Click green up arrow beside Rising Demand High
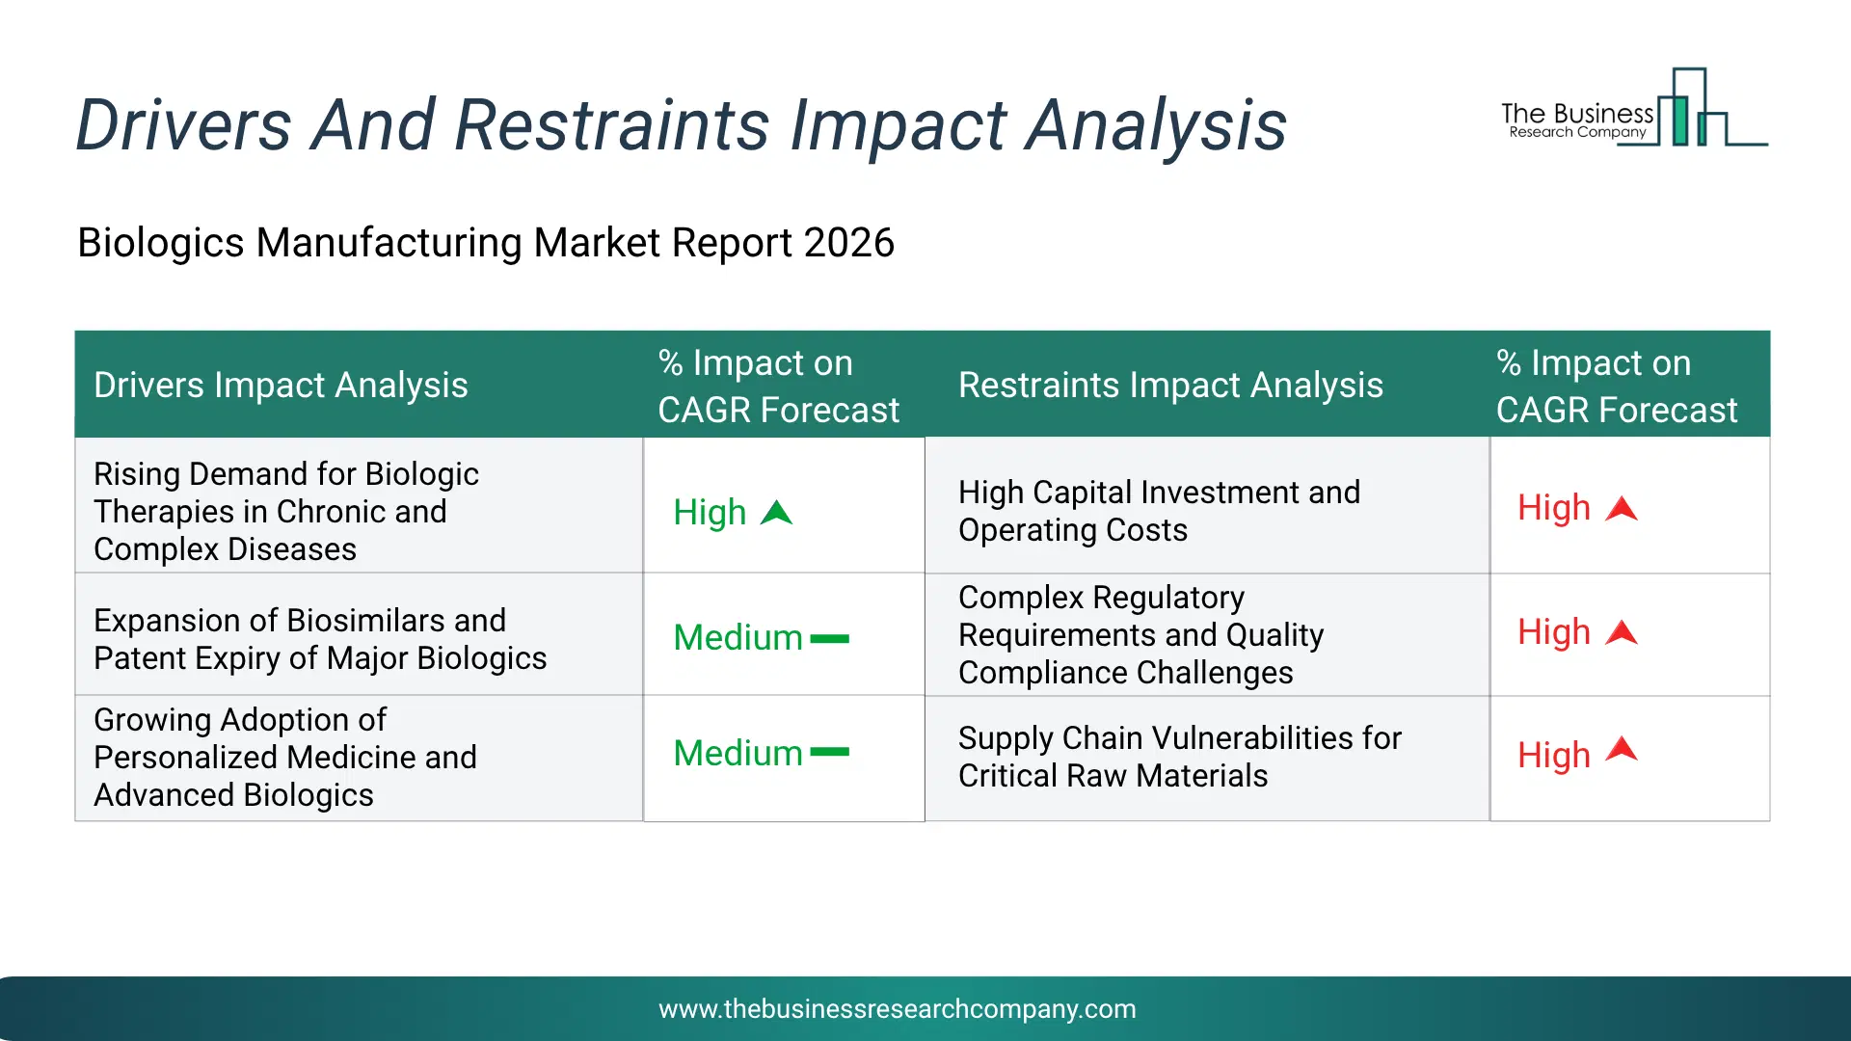Screen dimensions: 1851x1041 click(x=776, y=513)
